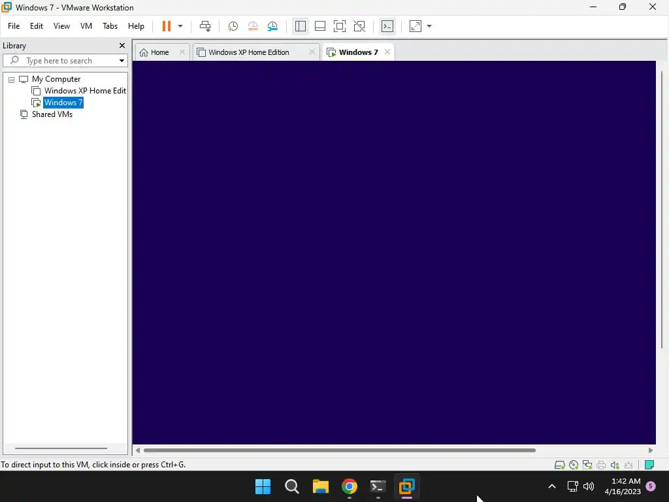This screenshot has width=669, height=502.
Task: Select Shared VMs in the library
Action: click(52, 114)
